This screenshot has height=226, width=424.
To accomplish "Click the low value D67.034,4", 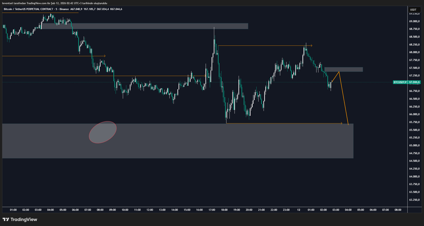I will (103, 8).
